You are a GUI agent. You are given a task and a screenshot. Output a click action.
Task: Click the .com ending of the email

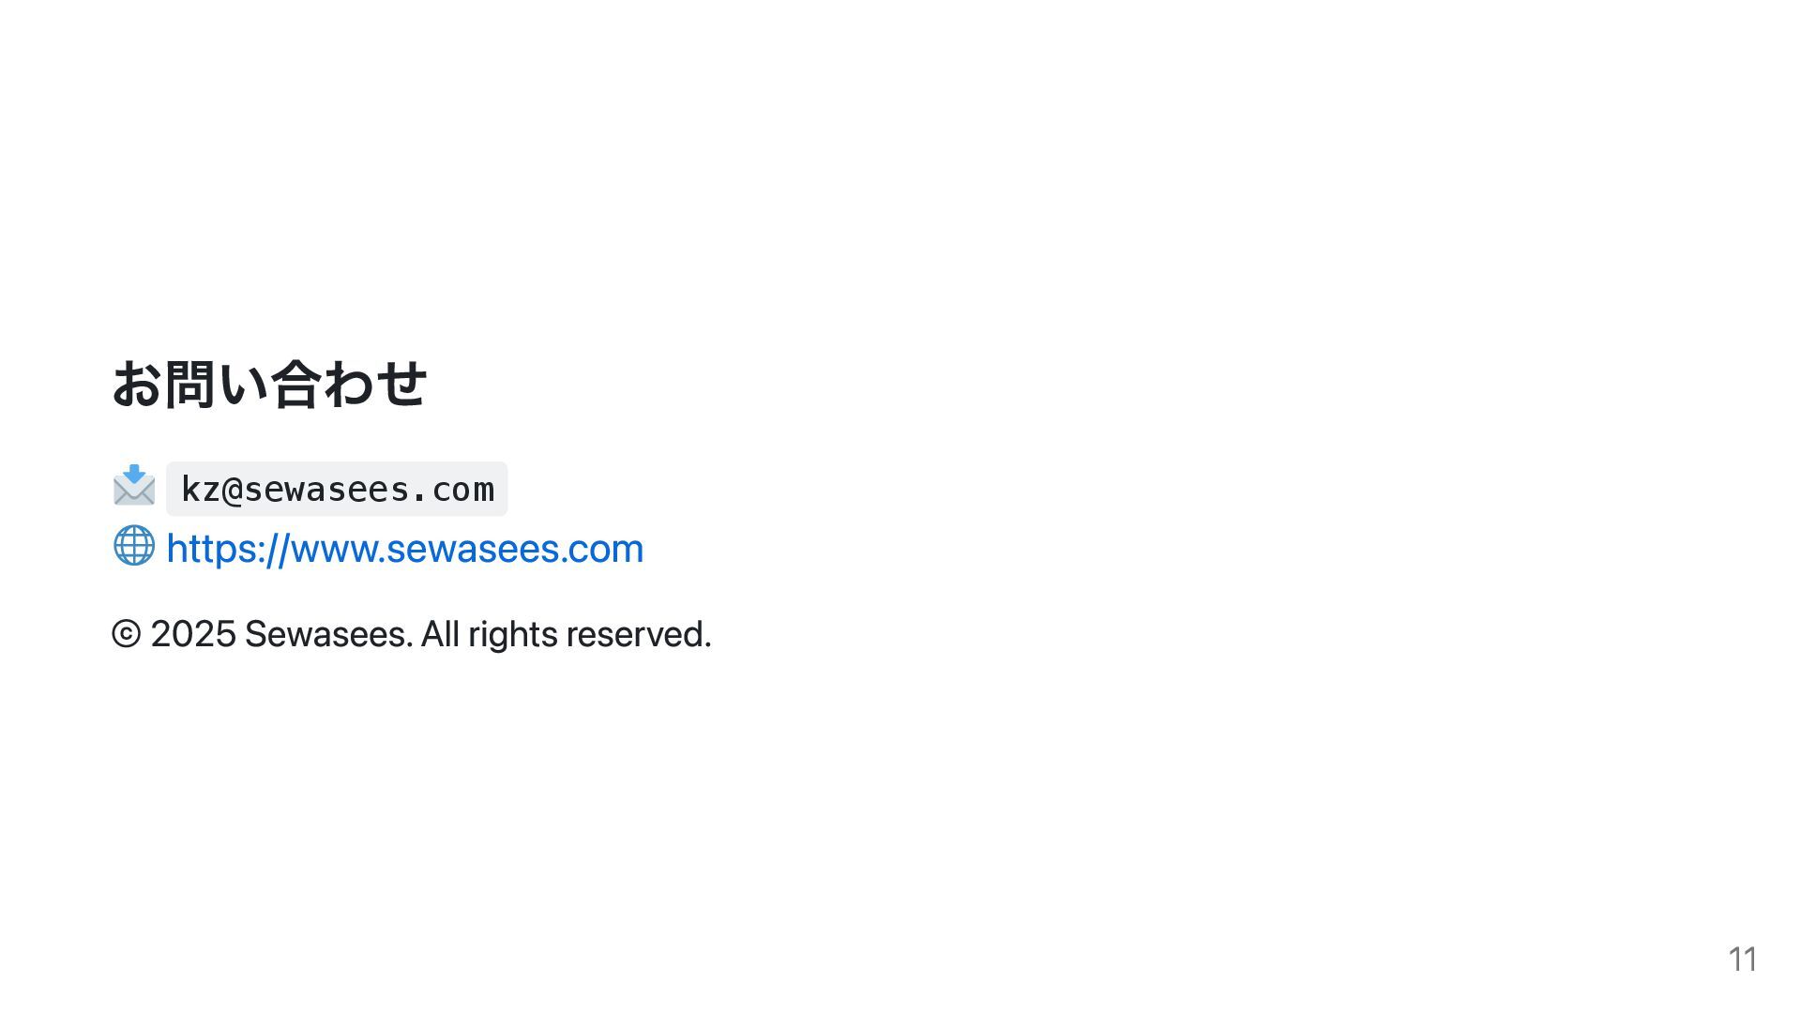pyautogui.click(x=452, y=490)
